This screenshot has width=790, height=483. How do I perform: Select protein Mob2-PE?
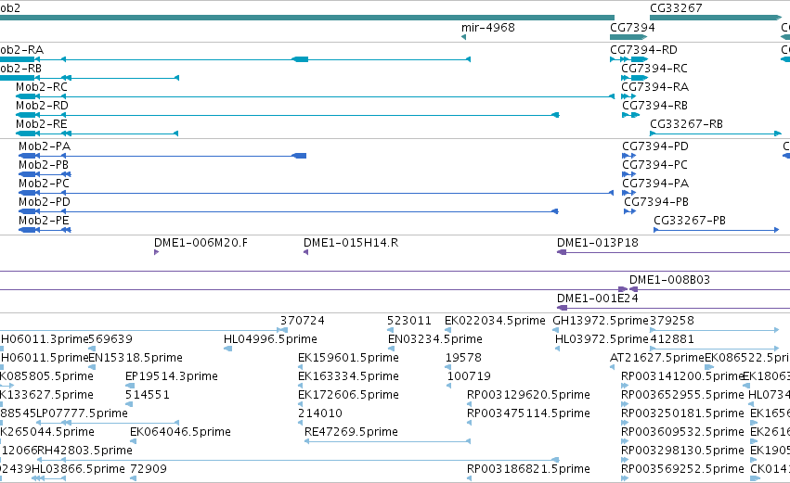pyautogui.click(x=44, y=221)
